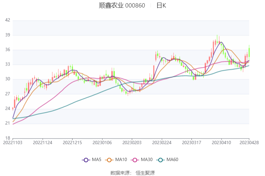Screen dimensions: 265x176
Task: Click the MA30 legend label text
Action: point(147,159)
